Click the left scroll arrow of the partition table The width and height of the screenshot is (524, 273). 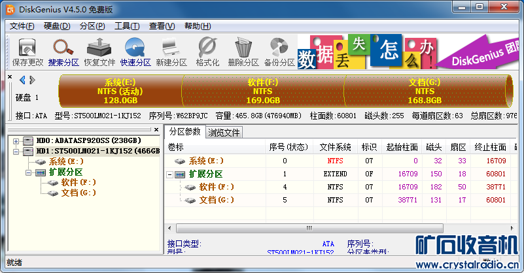click(x=169, y=229)
